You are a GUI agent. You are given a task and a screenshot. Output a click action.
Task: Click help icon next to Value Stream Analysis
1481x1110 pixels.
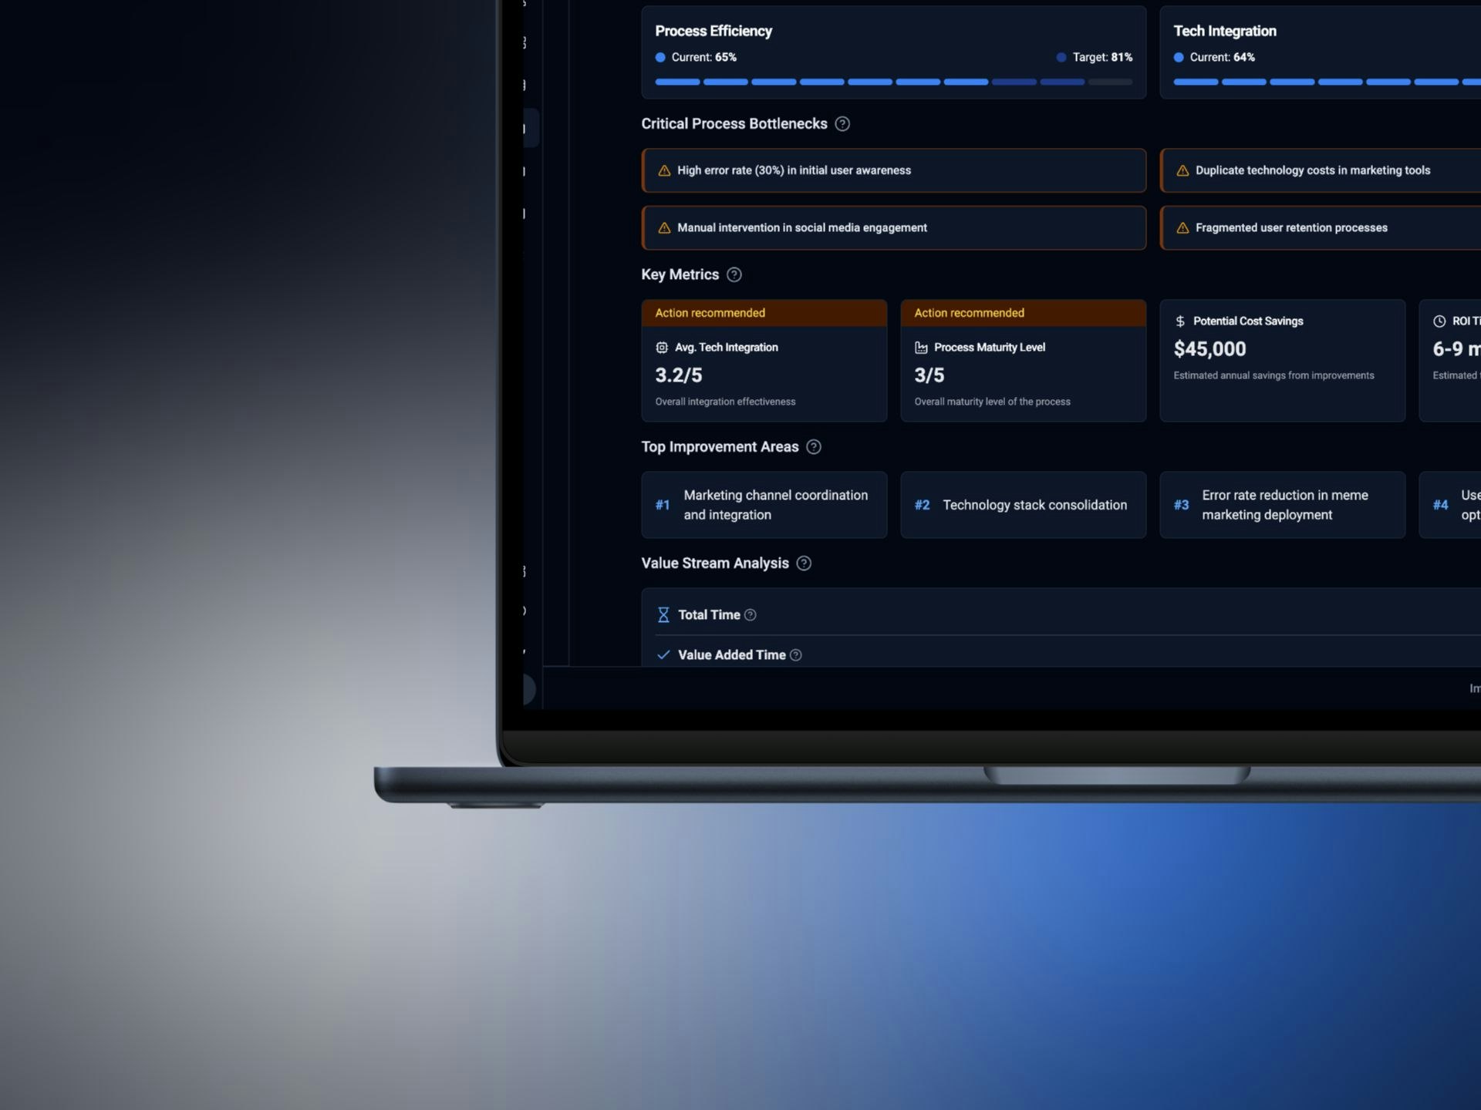[x=804, y=563]
